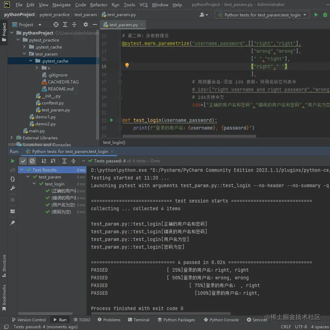
Task: Open conftest.py in project tree
Action: point(52,103)
